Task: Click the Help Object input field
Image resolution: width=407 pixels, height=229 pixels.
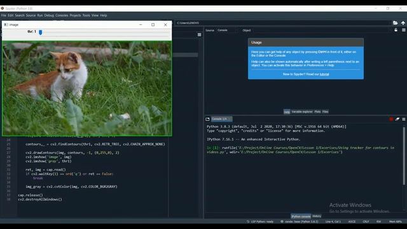Action: 322,31
